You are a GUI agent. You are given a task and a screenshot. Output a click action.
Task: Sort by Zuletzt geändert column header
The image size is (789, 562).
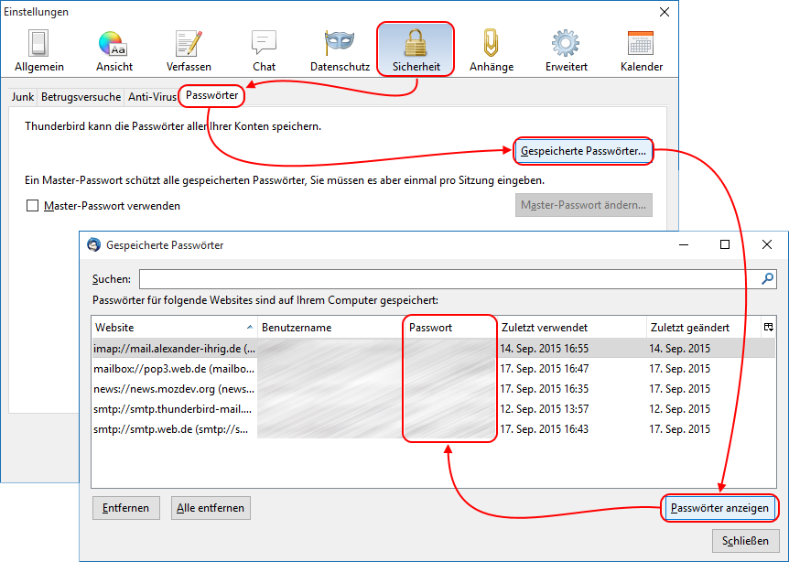[704, 327]
